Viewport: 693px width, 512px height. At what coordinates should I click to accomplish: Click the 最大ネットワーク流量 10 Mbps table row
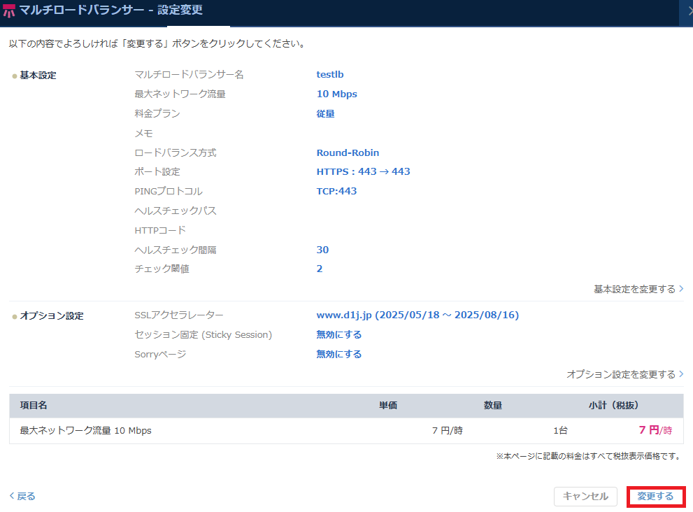click(347, 431)
